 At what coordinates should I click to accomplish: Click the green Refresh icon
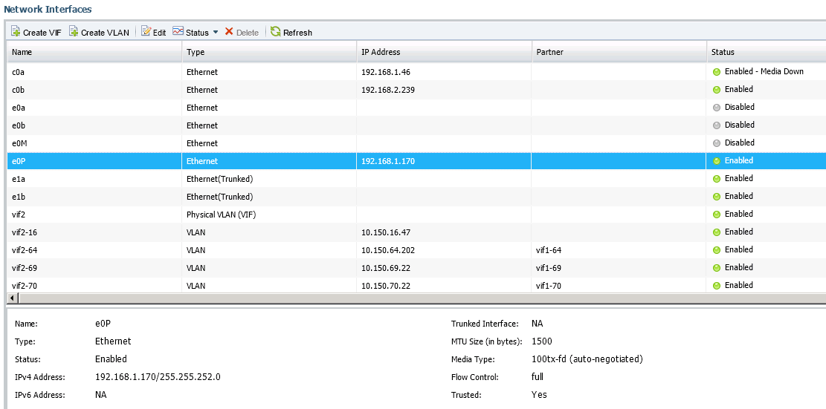tap(276, 32)
